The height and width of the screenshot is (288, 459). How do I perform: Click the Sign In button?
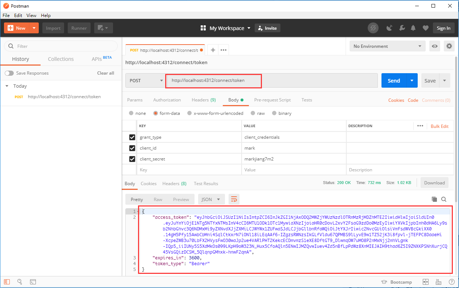tap(443, 28)
